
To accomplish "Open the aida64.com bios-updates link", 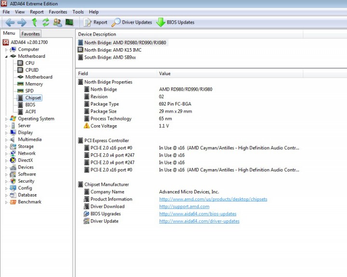I will coord(198,214).
